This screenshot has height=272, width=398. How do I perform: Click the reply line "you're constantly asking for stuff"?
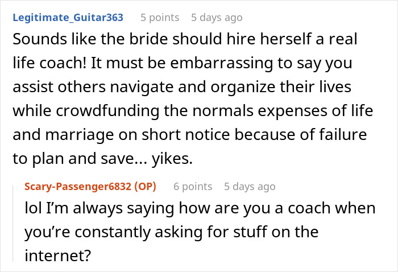pyautogui.click(x=171, y=232)
